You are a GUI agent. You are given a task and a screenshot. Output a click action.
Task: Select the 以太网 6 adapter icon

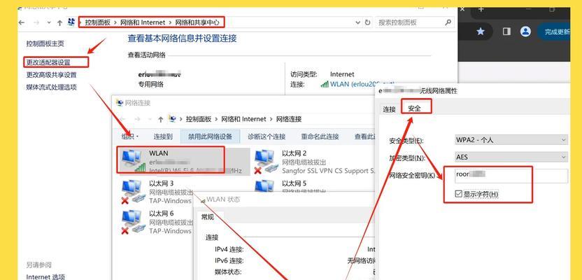[x=132, y=222]
